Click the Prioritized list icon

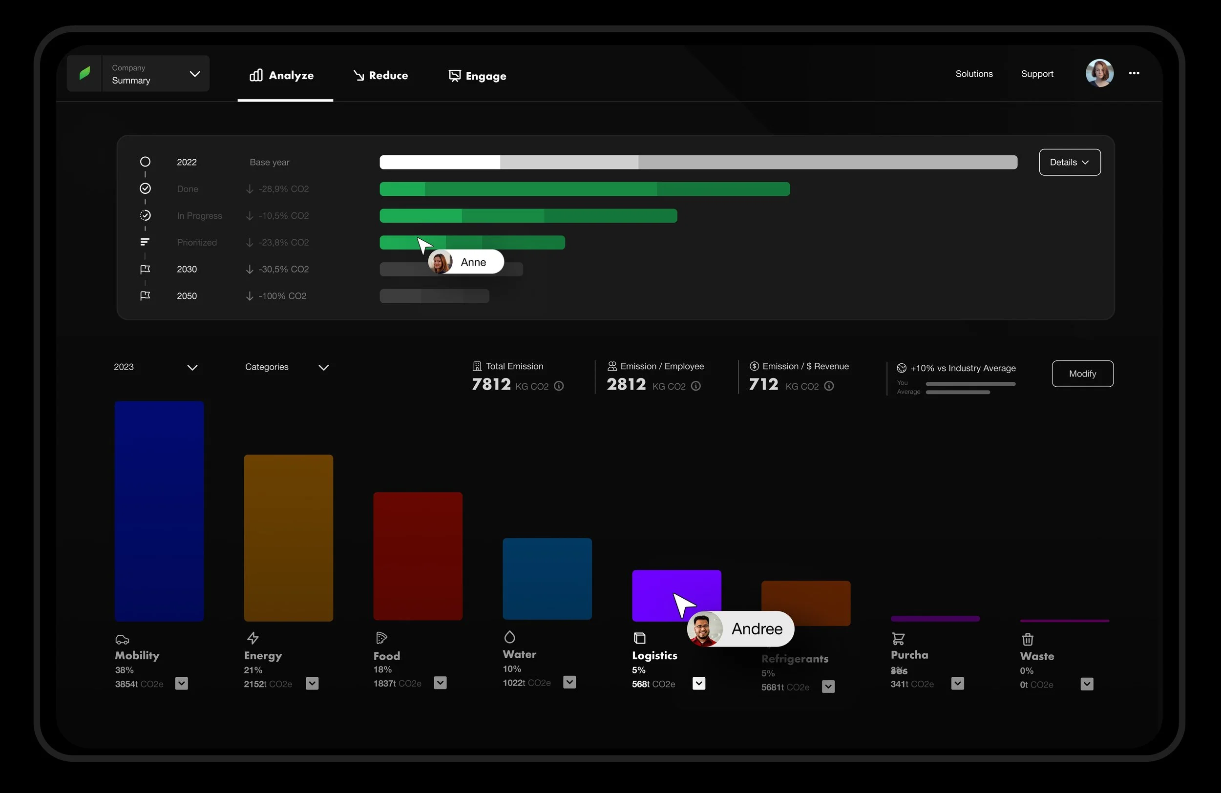(x=145, y=242)
